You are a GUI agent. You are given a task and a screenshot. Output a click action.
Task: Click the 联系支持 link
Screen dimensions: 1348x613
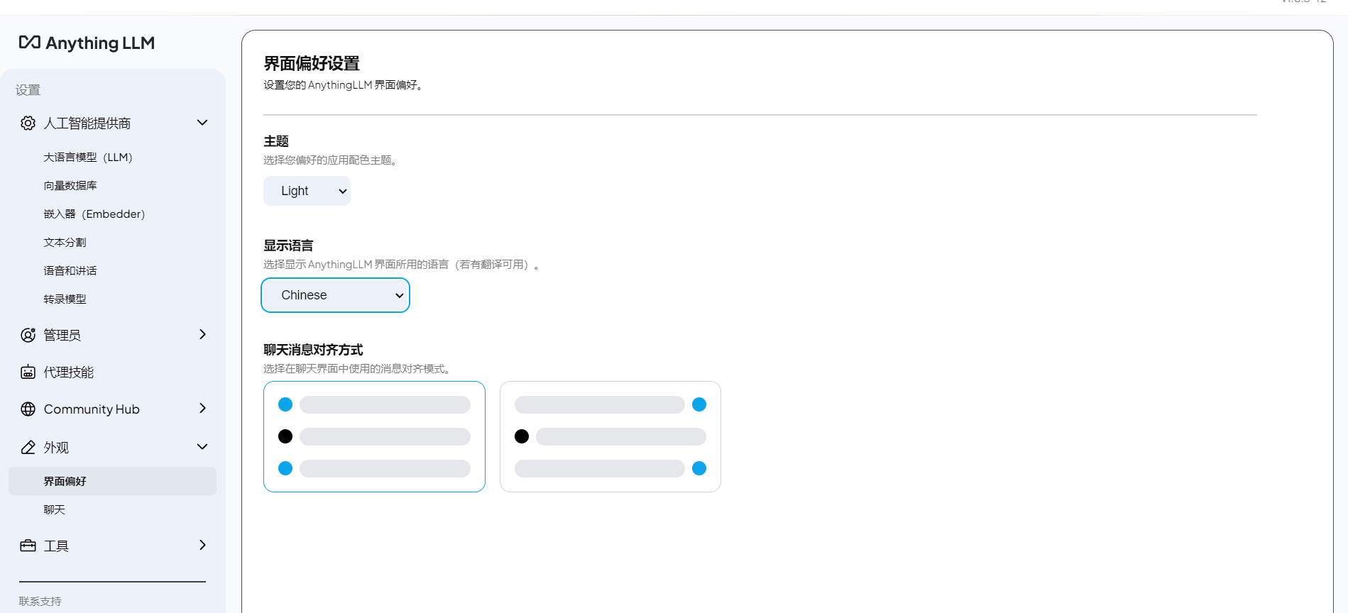pyautogui.click(x=40, y=601)
